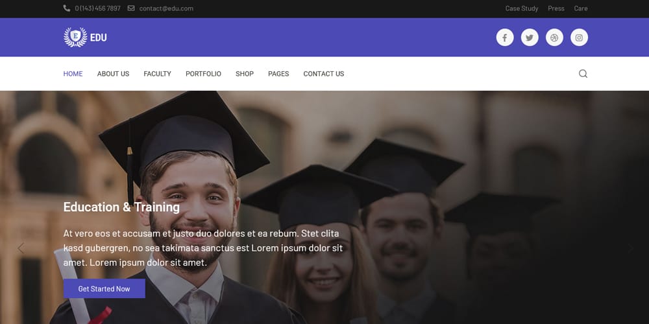The height and width of the screenshot is (324, 649).
Task: Open the Twitter social icon
Action: 530,38
